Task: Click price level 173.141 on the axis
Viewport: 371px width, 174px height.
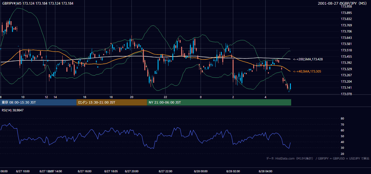Action: [x=346, y=88]
